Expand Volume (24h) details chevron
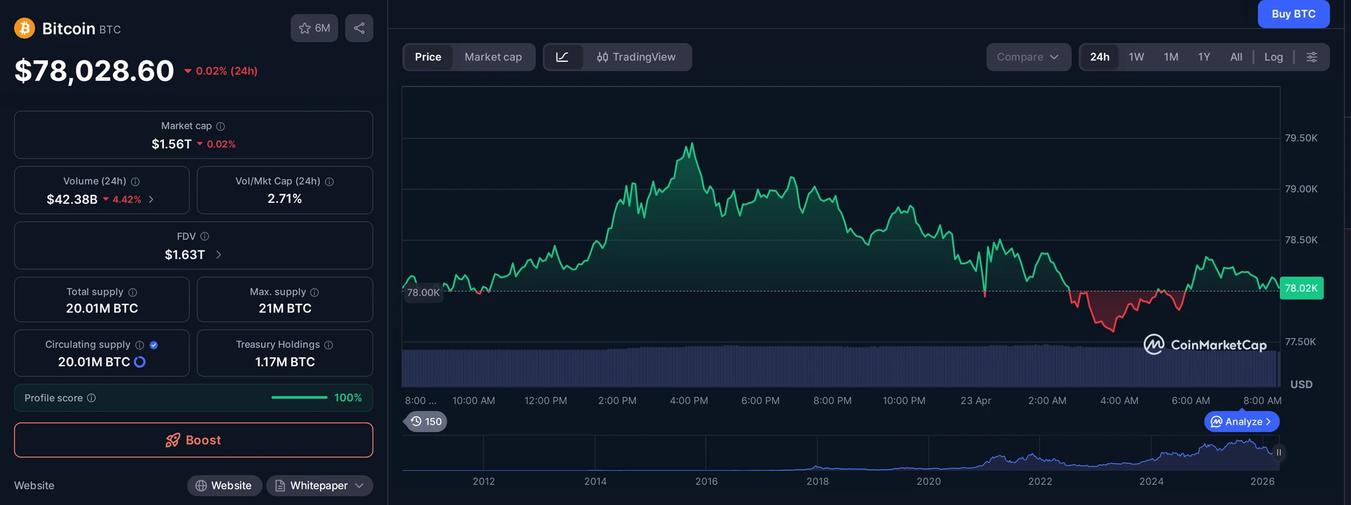The height and width of the screenshot is (505, 1351). coord(151,200)
